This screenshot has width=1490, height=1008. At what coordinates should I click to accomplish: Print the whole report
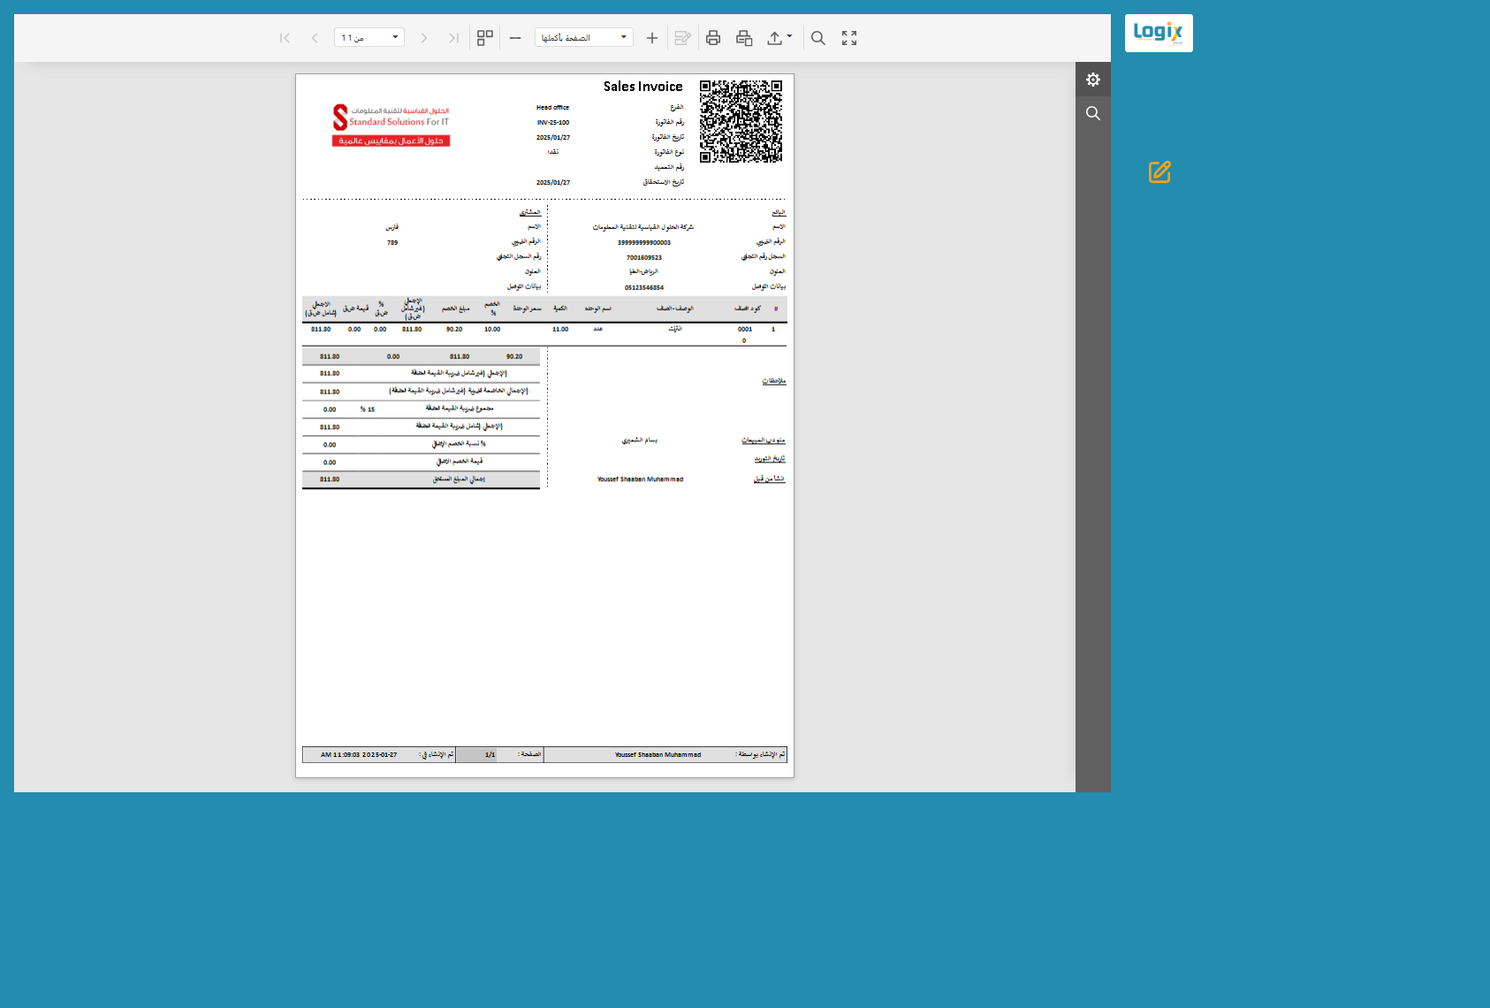point(713,38)
